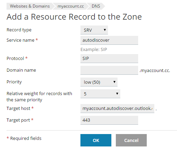Select the DNS breadcrumb item
The height and width of the screenshot is (153, 177).
click(96, 6)
